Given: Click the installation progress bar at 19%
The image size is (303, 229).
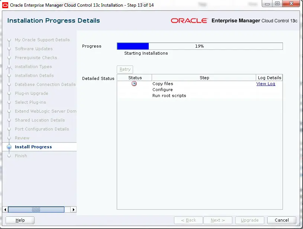Looking at the screenshot, I should 200,46.
